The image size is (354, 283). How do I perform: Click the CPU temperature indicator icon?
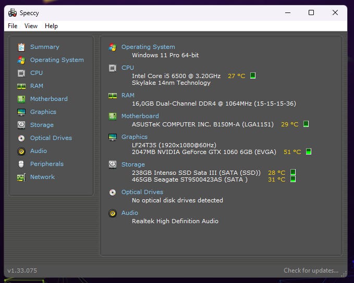coord(253,75)
